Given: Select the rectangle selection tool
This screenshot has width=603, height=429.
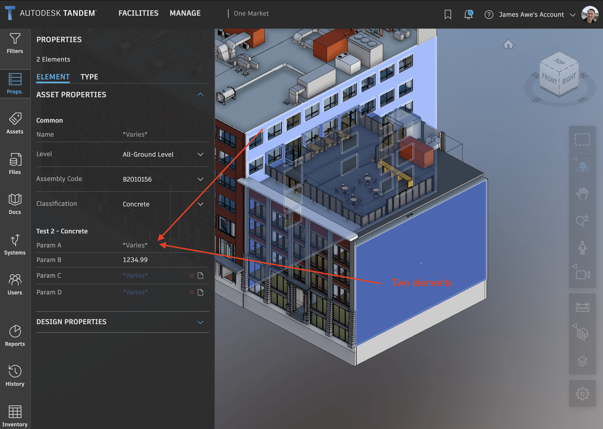Looking at the screenshot, I should pos(582,139).
